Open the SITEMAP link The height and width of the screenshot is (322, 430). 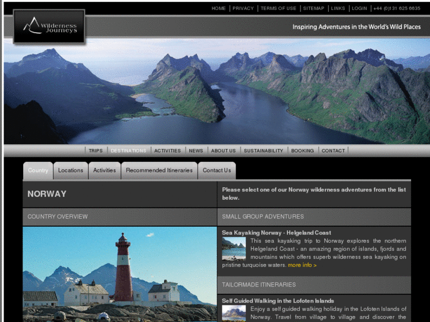(x=313, y=8)
